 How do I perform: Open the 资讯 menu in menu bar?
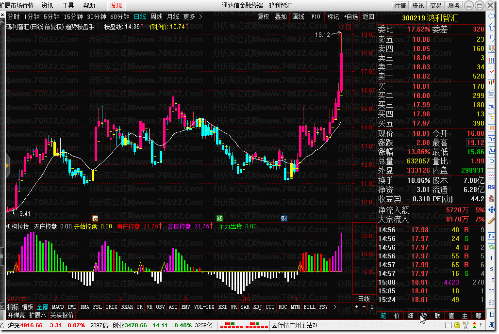48,5
